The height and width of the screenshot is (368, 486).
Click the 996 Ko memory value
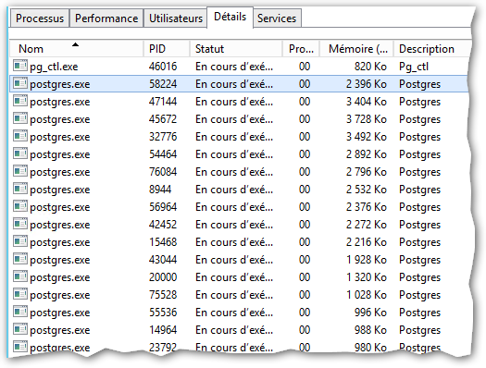pos(370,313)
